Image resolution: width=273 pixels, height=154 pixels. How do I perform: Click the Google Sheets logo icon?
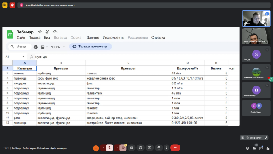click(10, 34)
